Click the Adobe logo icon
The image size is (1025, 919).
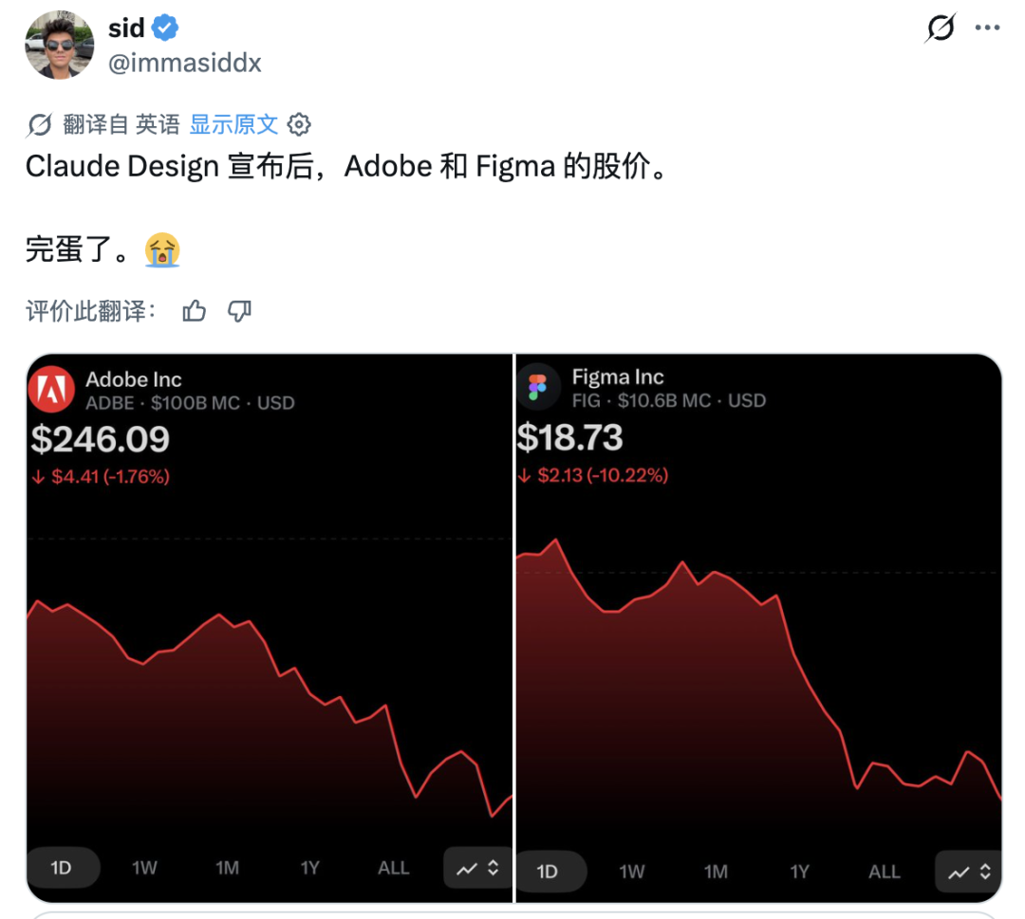pos(51,390)
